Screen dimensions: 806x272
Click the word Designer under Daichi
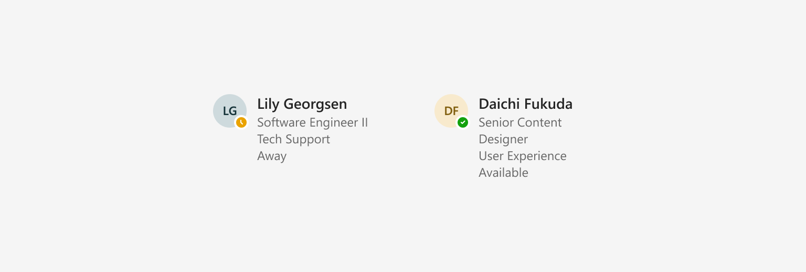503,140
